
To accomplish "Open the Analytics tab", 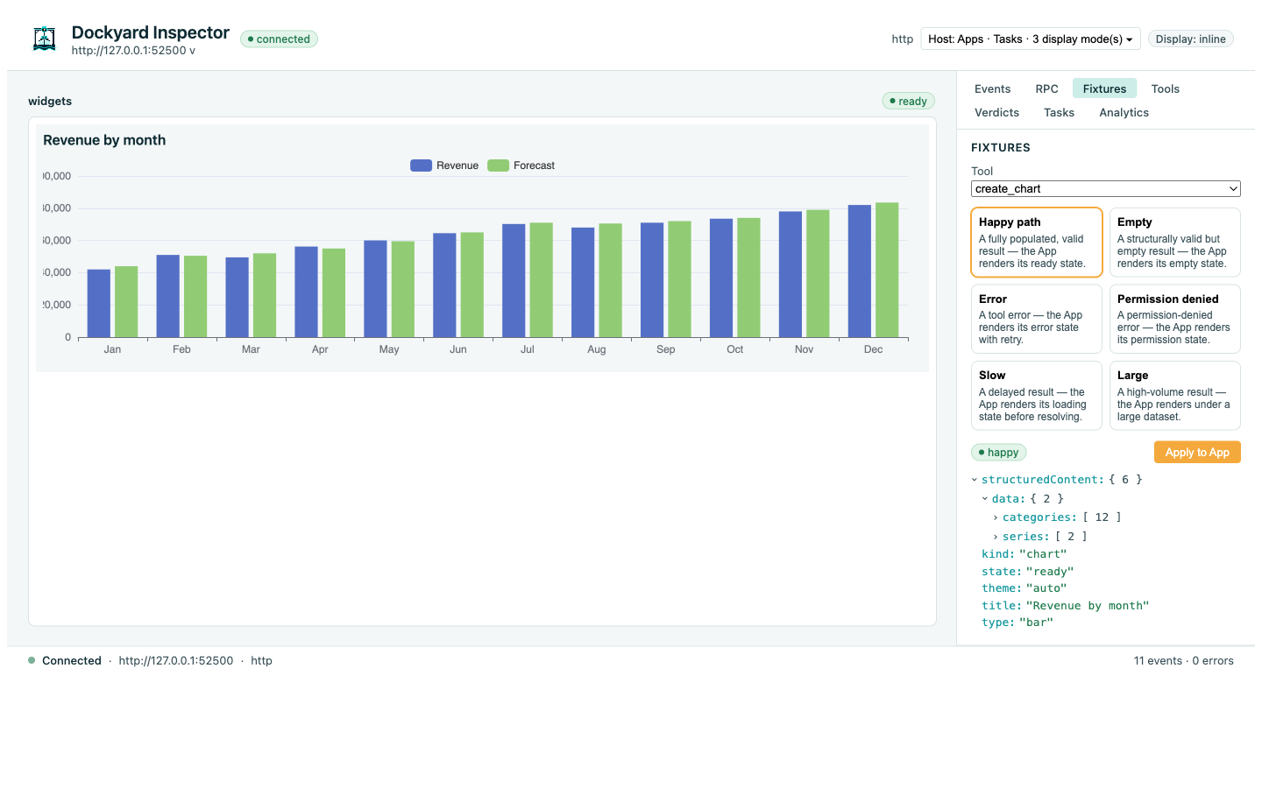I will [1124, 112].
